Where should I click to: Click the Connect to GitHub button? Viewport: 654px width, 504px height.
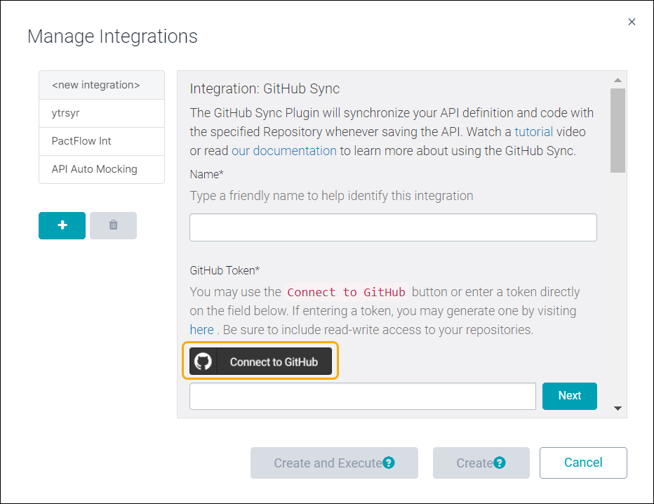pos(260,361)
